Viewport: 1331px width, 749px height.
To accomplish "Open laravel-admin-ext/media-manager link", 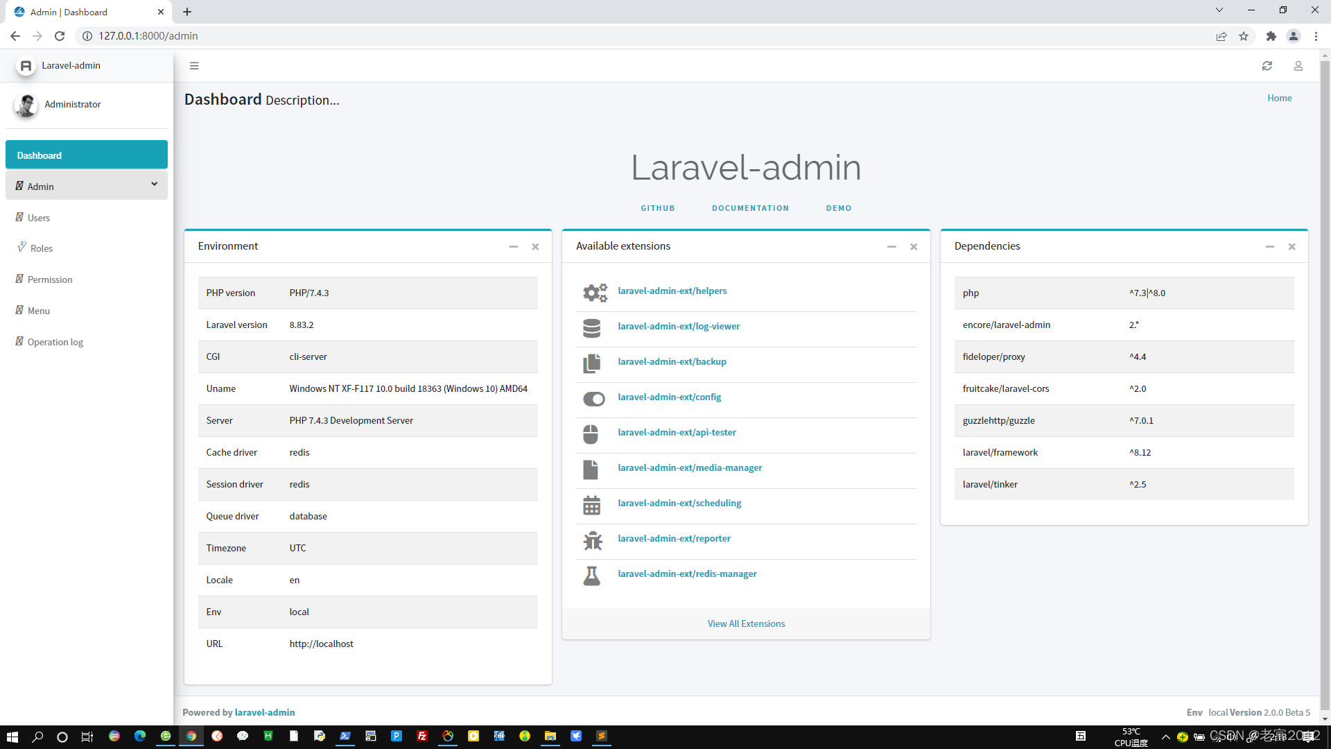I will pyautogui.click(x=690, y=468).
